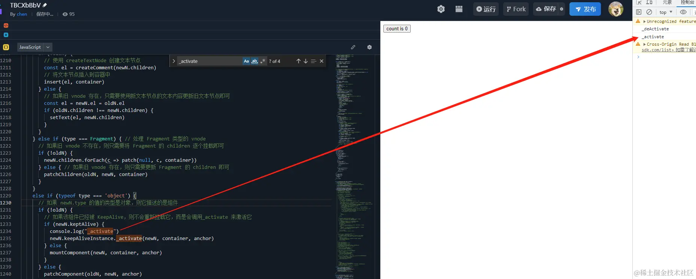Click the _deActivate console log entry

coord(655,29)
